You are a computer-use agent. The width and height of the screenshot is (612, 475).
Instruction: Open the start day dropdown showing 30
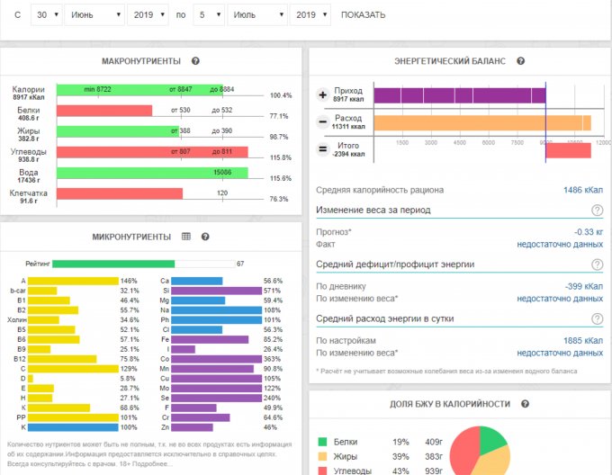coord(46,14)
